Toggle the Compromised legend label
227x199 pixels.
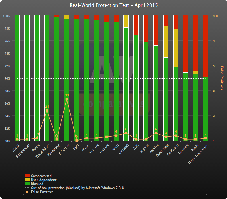41,176
